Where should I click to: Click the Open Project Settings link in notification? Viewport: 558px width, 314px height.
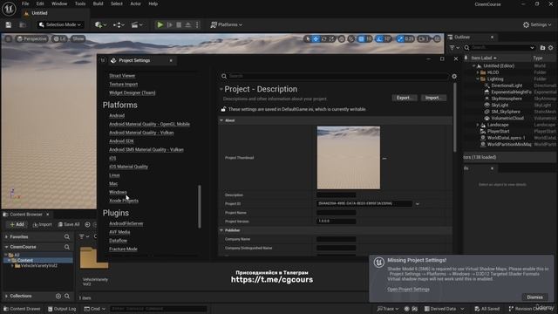408,289
